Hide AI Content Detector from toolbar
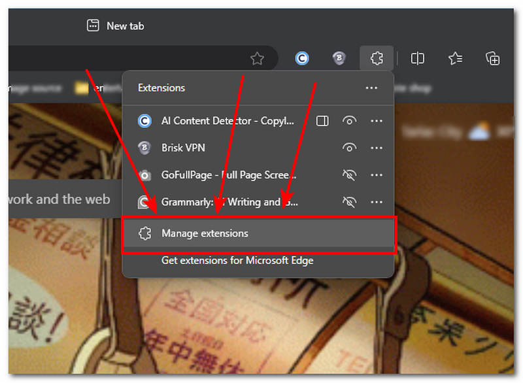Screen dimensions: 523x383 [x=349, y=121]
